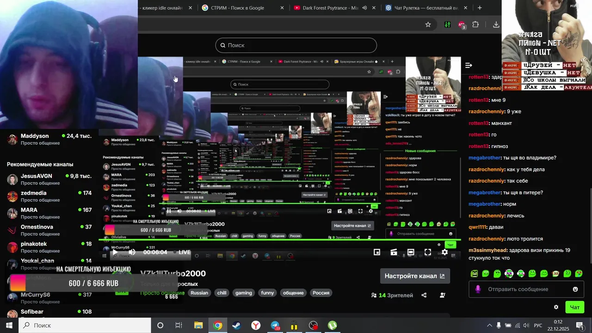The image size is (592, 333).
Task: Close the Чат Рулетка tab
Action: pyautogui.click(x=465, y=8)
